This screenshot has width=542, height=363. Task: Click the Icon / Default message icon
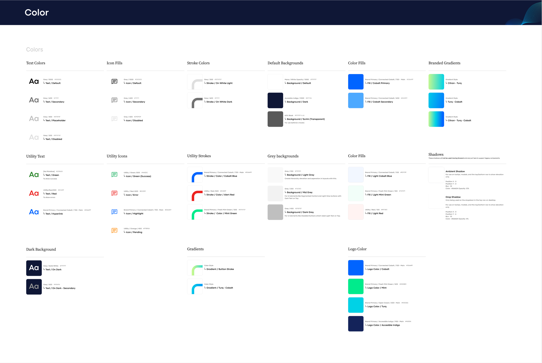point(114,81)
